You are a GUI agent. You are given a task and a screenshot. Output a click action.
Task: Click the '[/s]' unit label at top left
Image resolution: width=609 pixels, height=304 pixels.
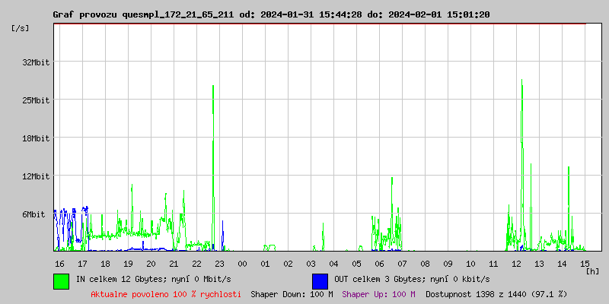tap(21, 28)
